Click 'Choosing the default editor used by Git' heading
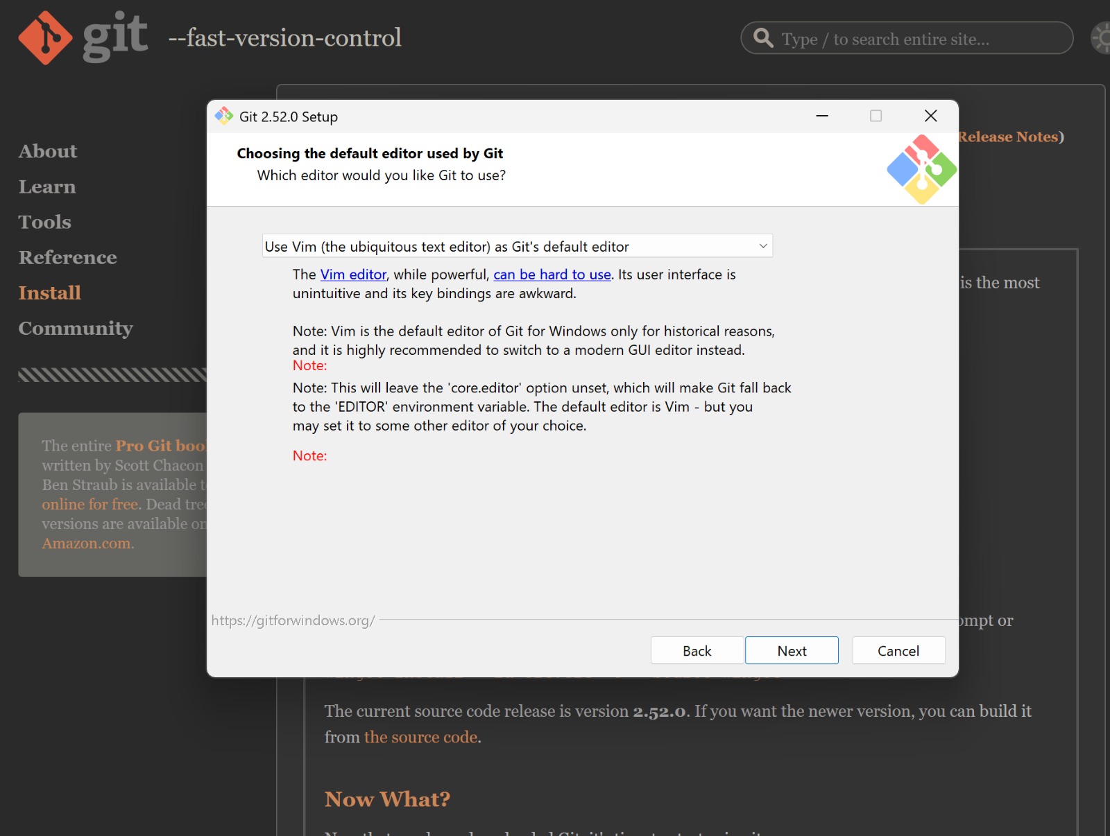Viewport: 1110px width, 836px height. [x=370, y=153]
